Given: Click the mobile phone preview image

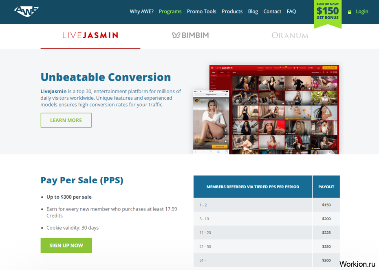Looking at the screenshot, I should click(x=211, y=122).
